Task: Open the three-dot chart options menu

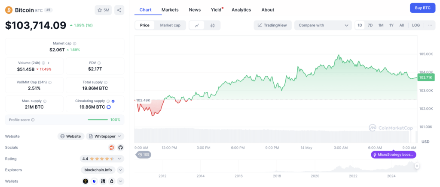Action: tap(430, 25)
